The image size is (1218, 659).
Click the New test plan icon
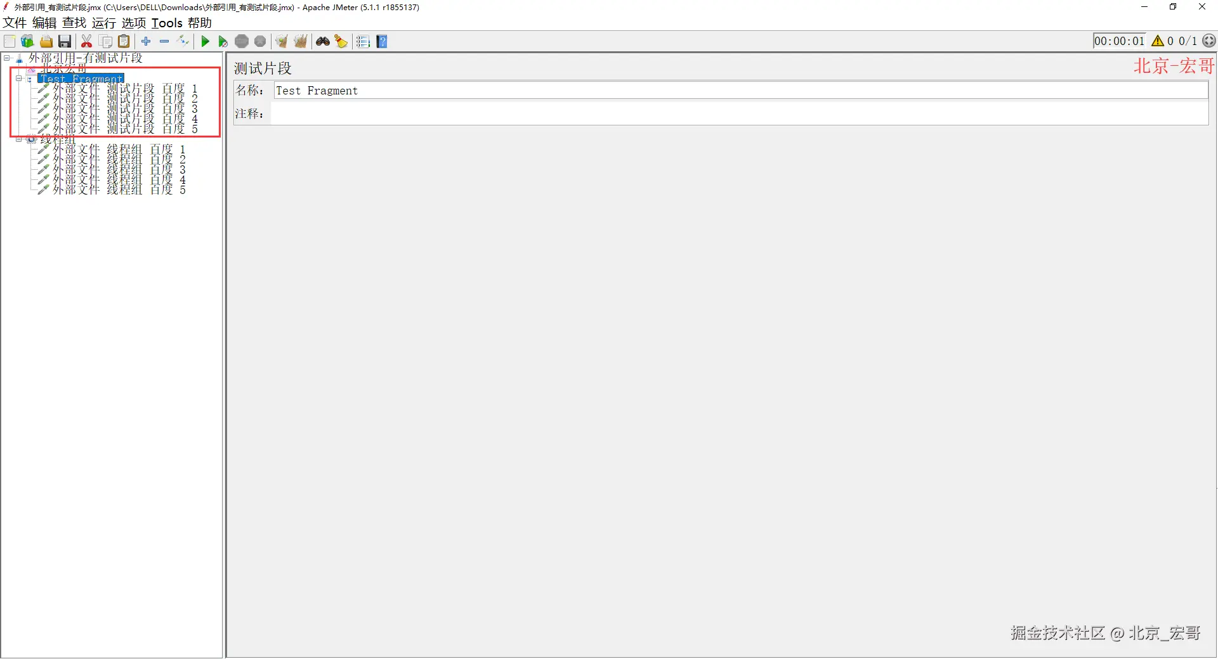[10, 42]
